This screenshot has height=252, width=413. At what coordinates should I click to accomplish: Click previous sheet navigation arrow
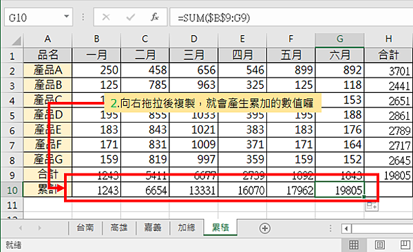click(x=20, y=228)
